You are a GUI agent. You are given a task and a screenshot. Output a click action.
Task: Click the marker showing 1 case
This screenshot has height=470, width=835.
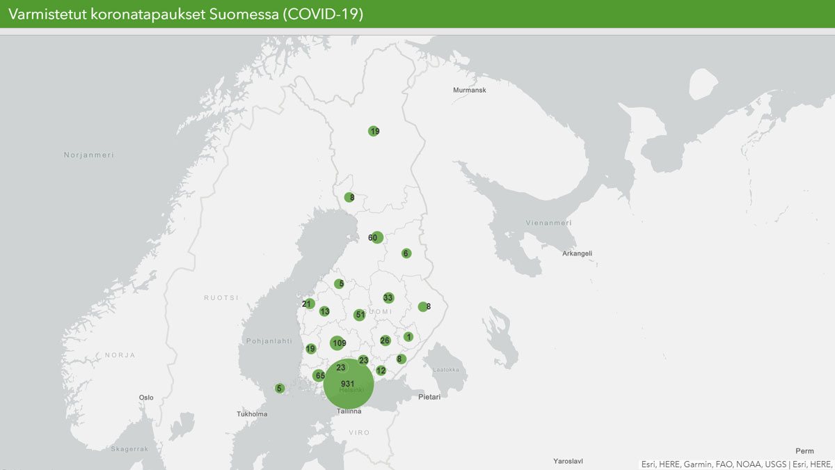pyautogui.click(x=408, y=337)
